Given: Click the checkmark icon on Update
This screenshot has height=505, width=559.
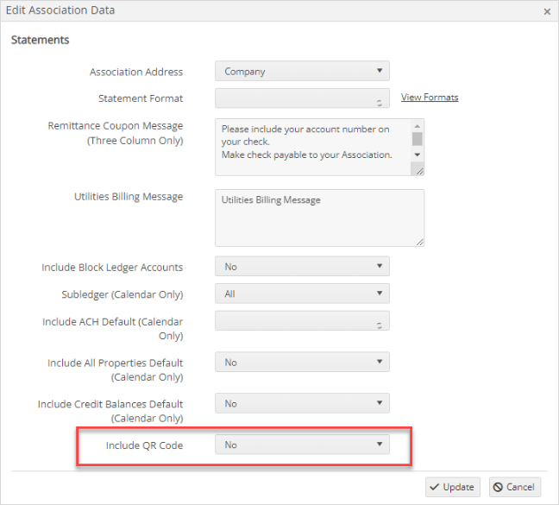Looking at the screenshot, I should [434, 487].
